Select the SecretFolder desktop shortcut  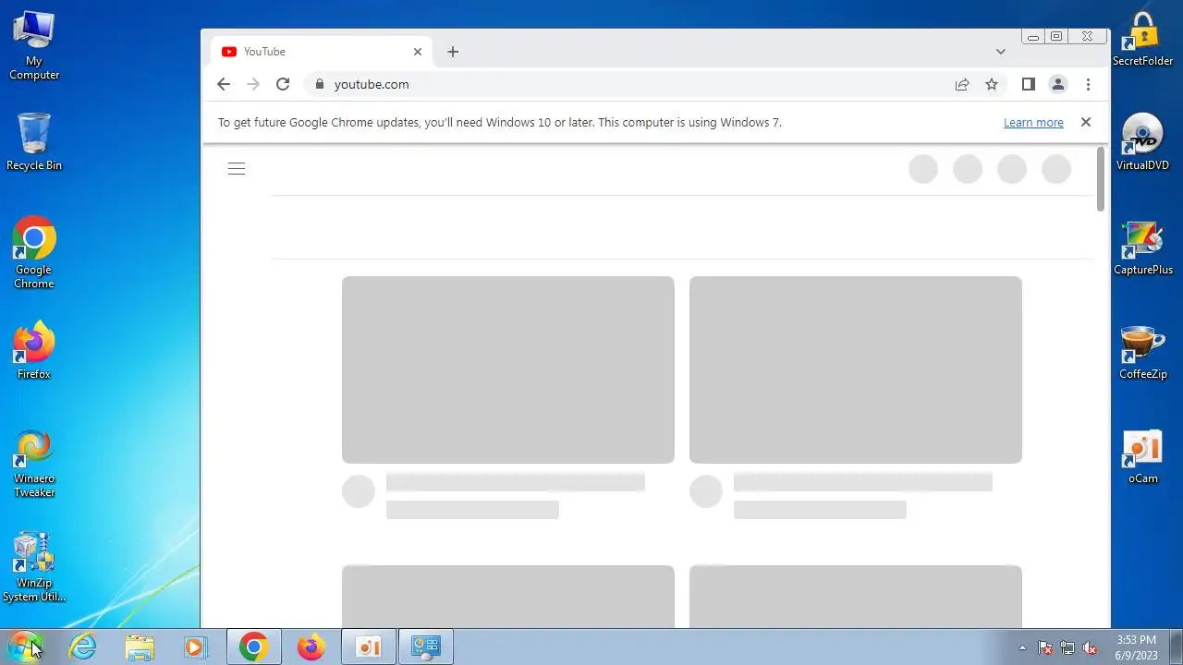coord(1143,39)
